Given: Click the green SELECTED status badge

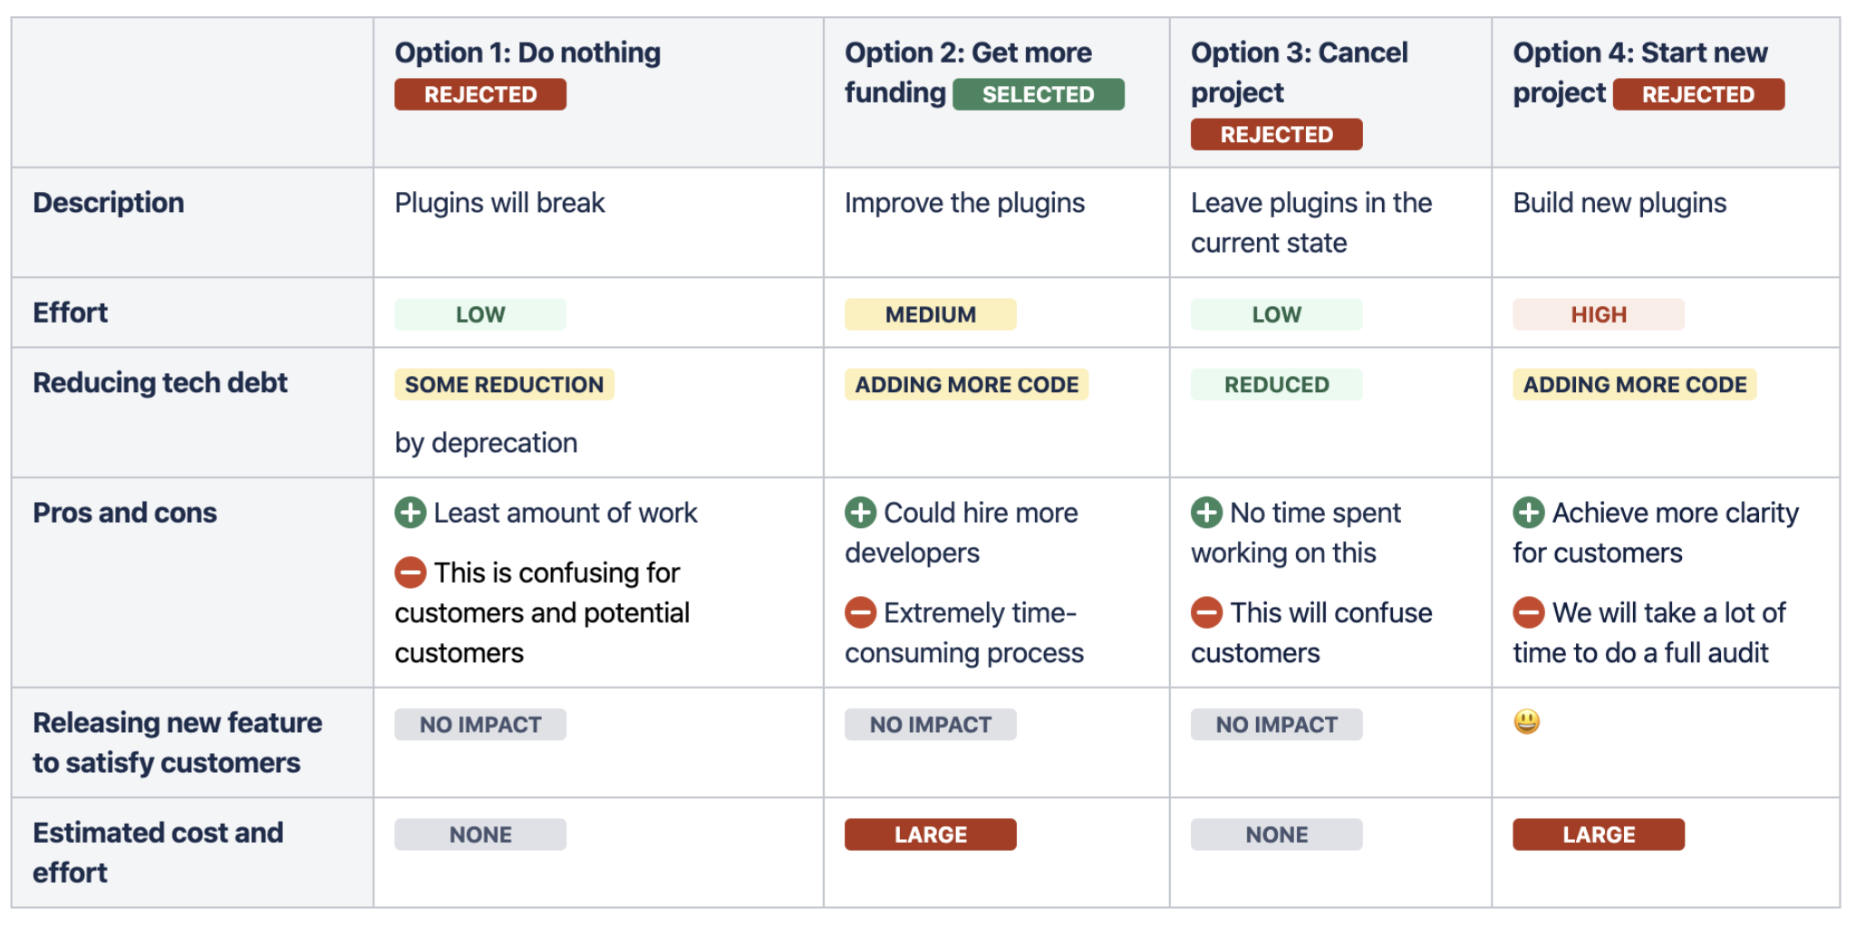Looking at the screenshot, I should point(1038,94).
